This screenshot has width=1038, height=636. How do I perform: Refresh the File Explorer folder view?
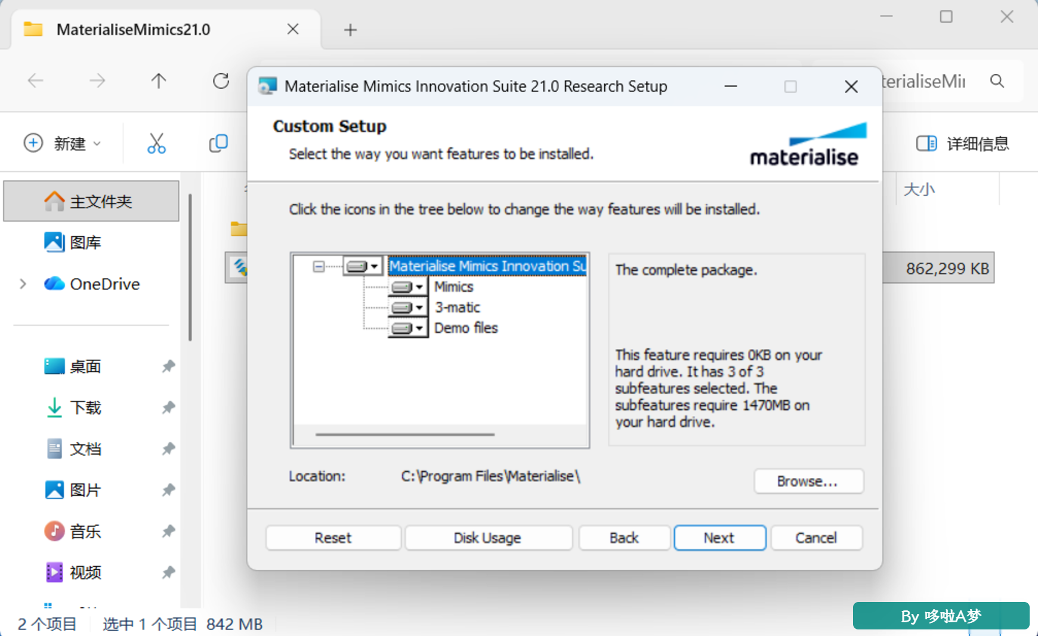pos(221,81)
